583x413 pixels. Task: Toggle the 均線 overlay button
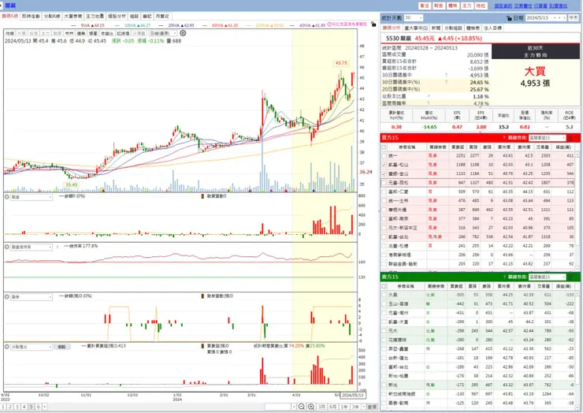[x=9, y=33]
